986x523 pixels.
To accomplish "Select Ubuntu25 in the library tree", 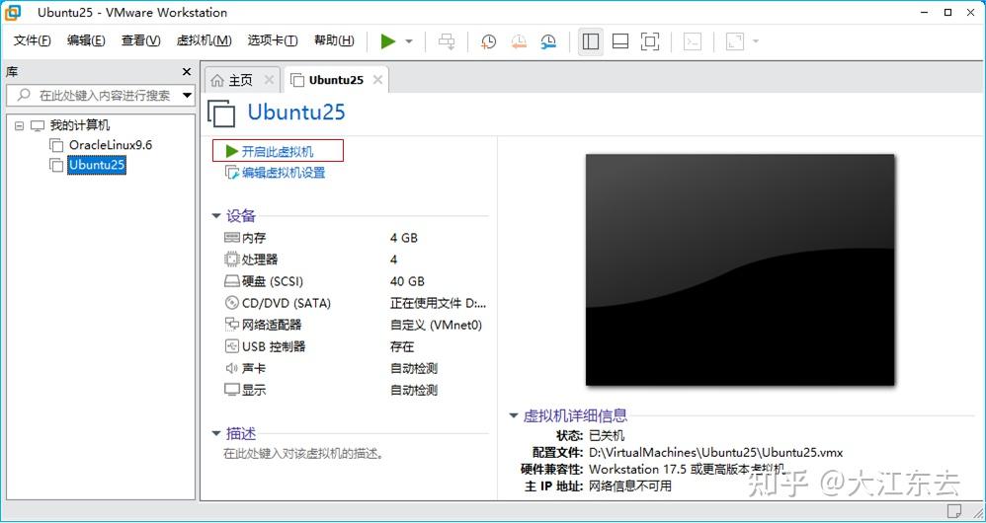I will click(x=97, y=165).
